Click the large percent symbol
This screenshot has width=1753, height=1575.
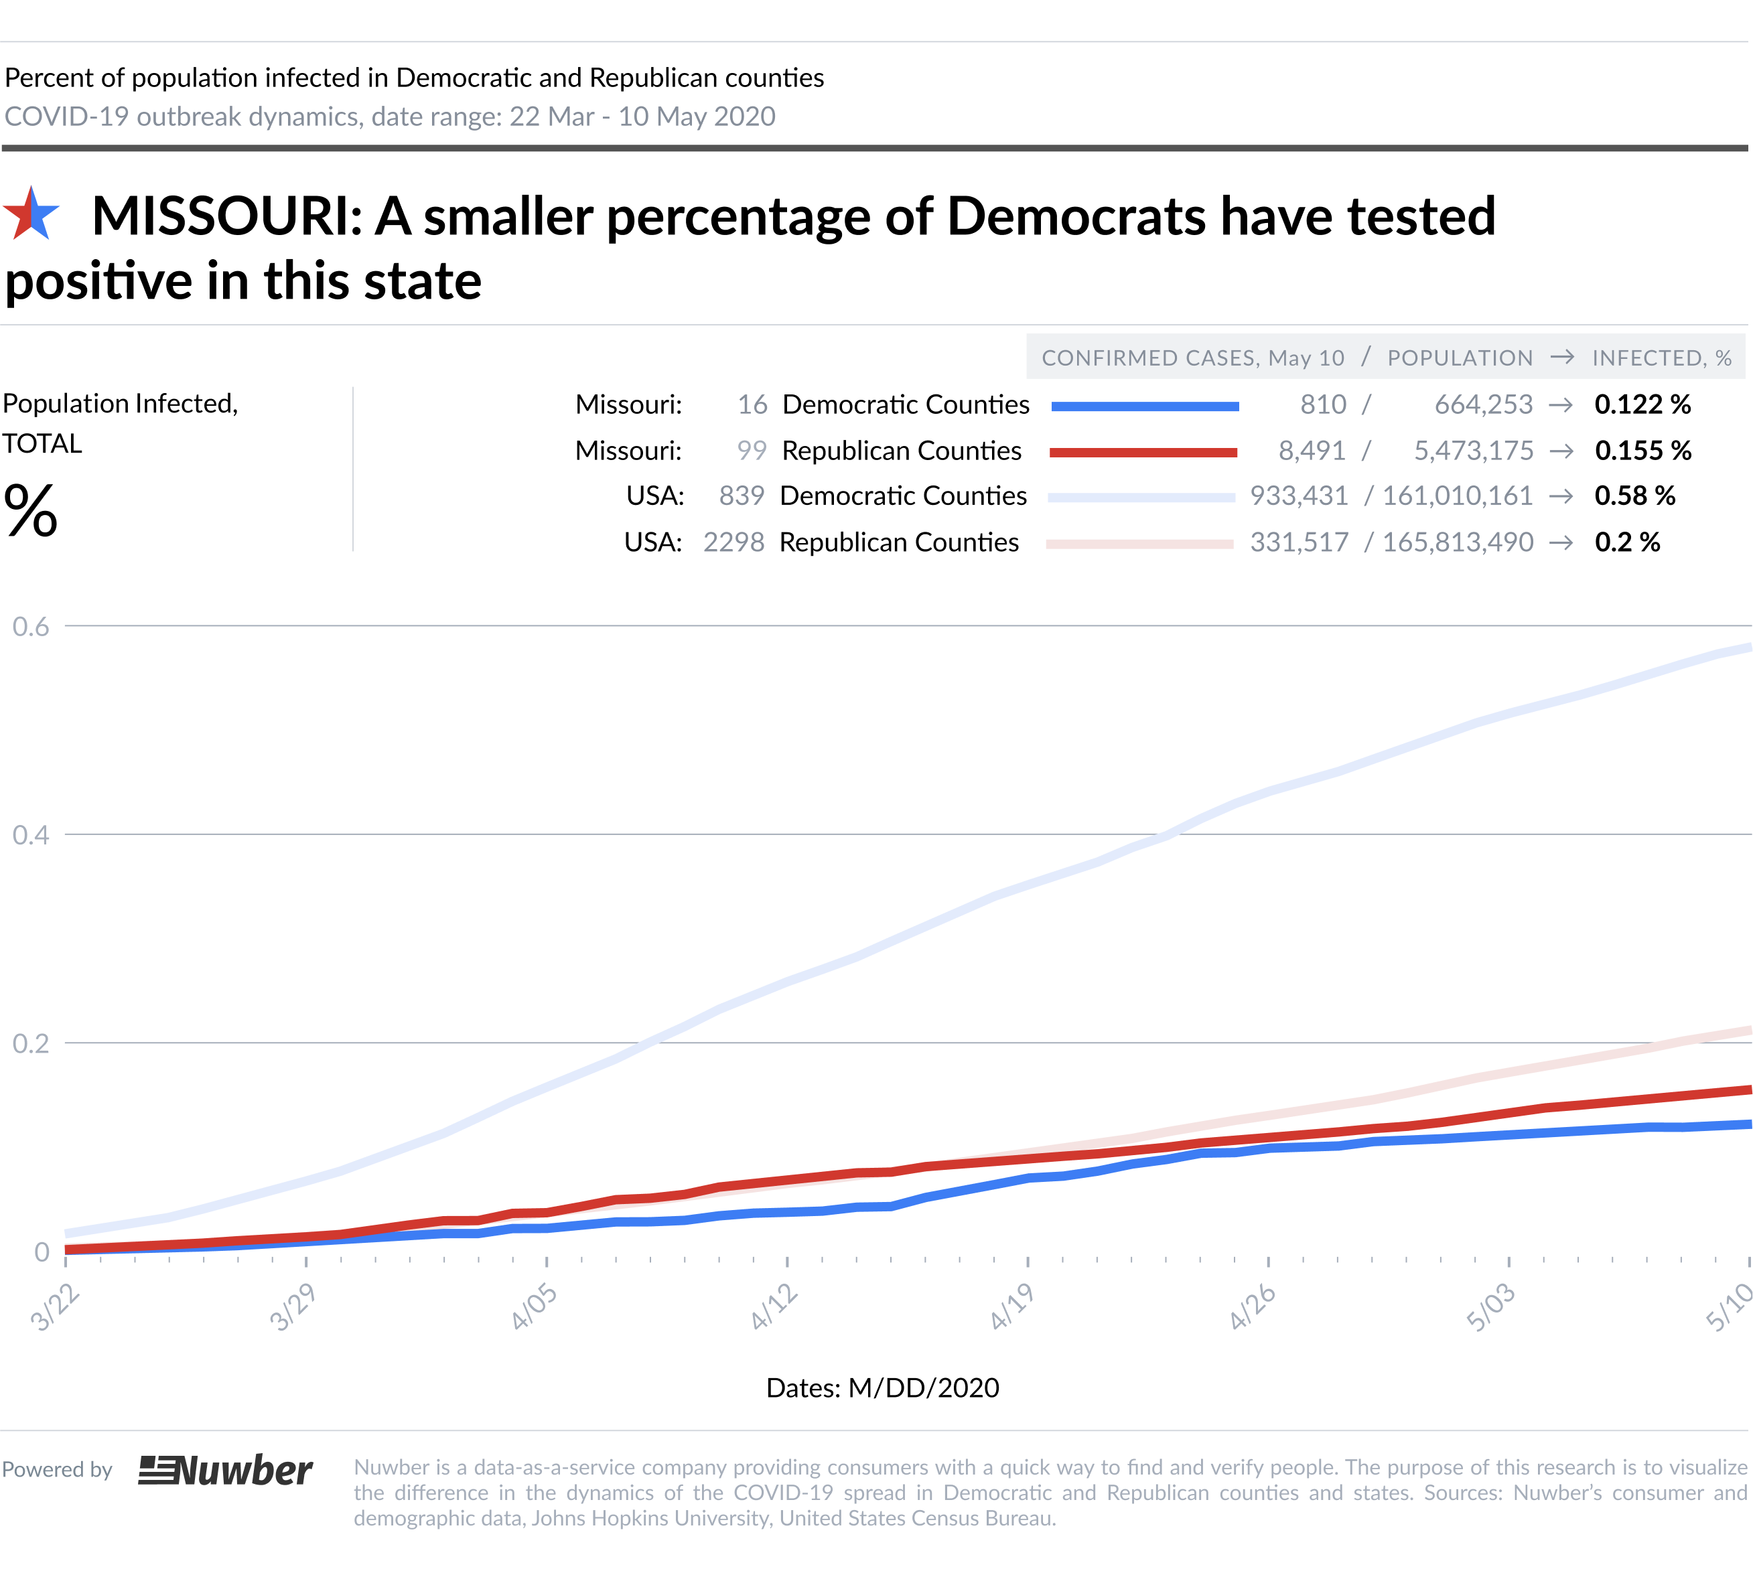coord(30,510)
